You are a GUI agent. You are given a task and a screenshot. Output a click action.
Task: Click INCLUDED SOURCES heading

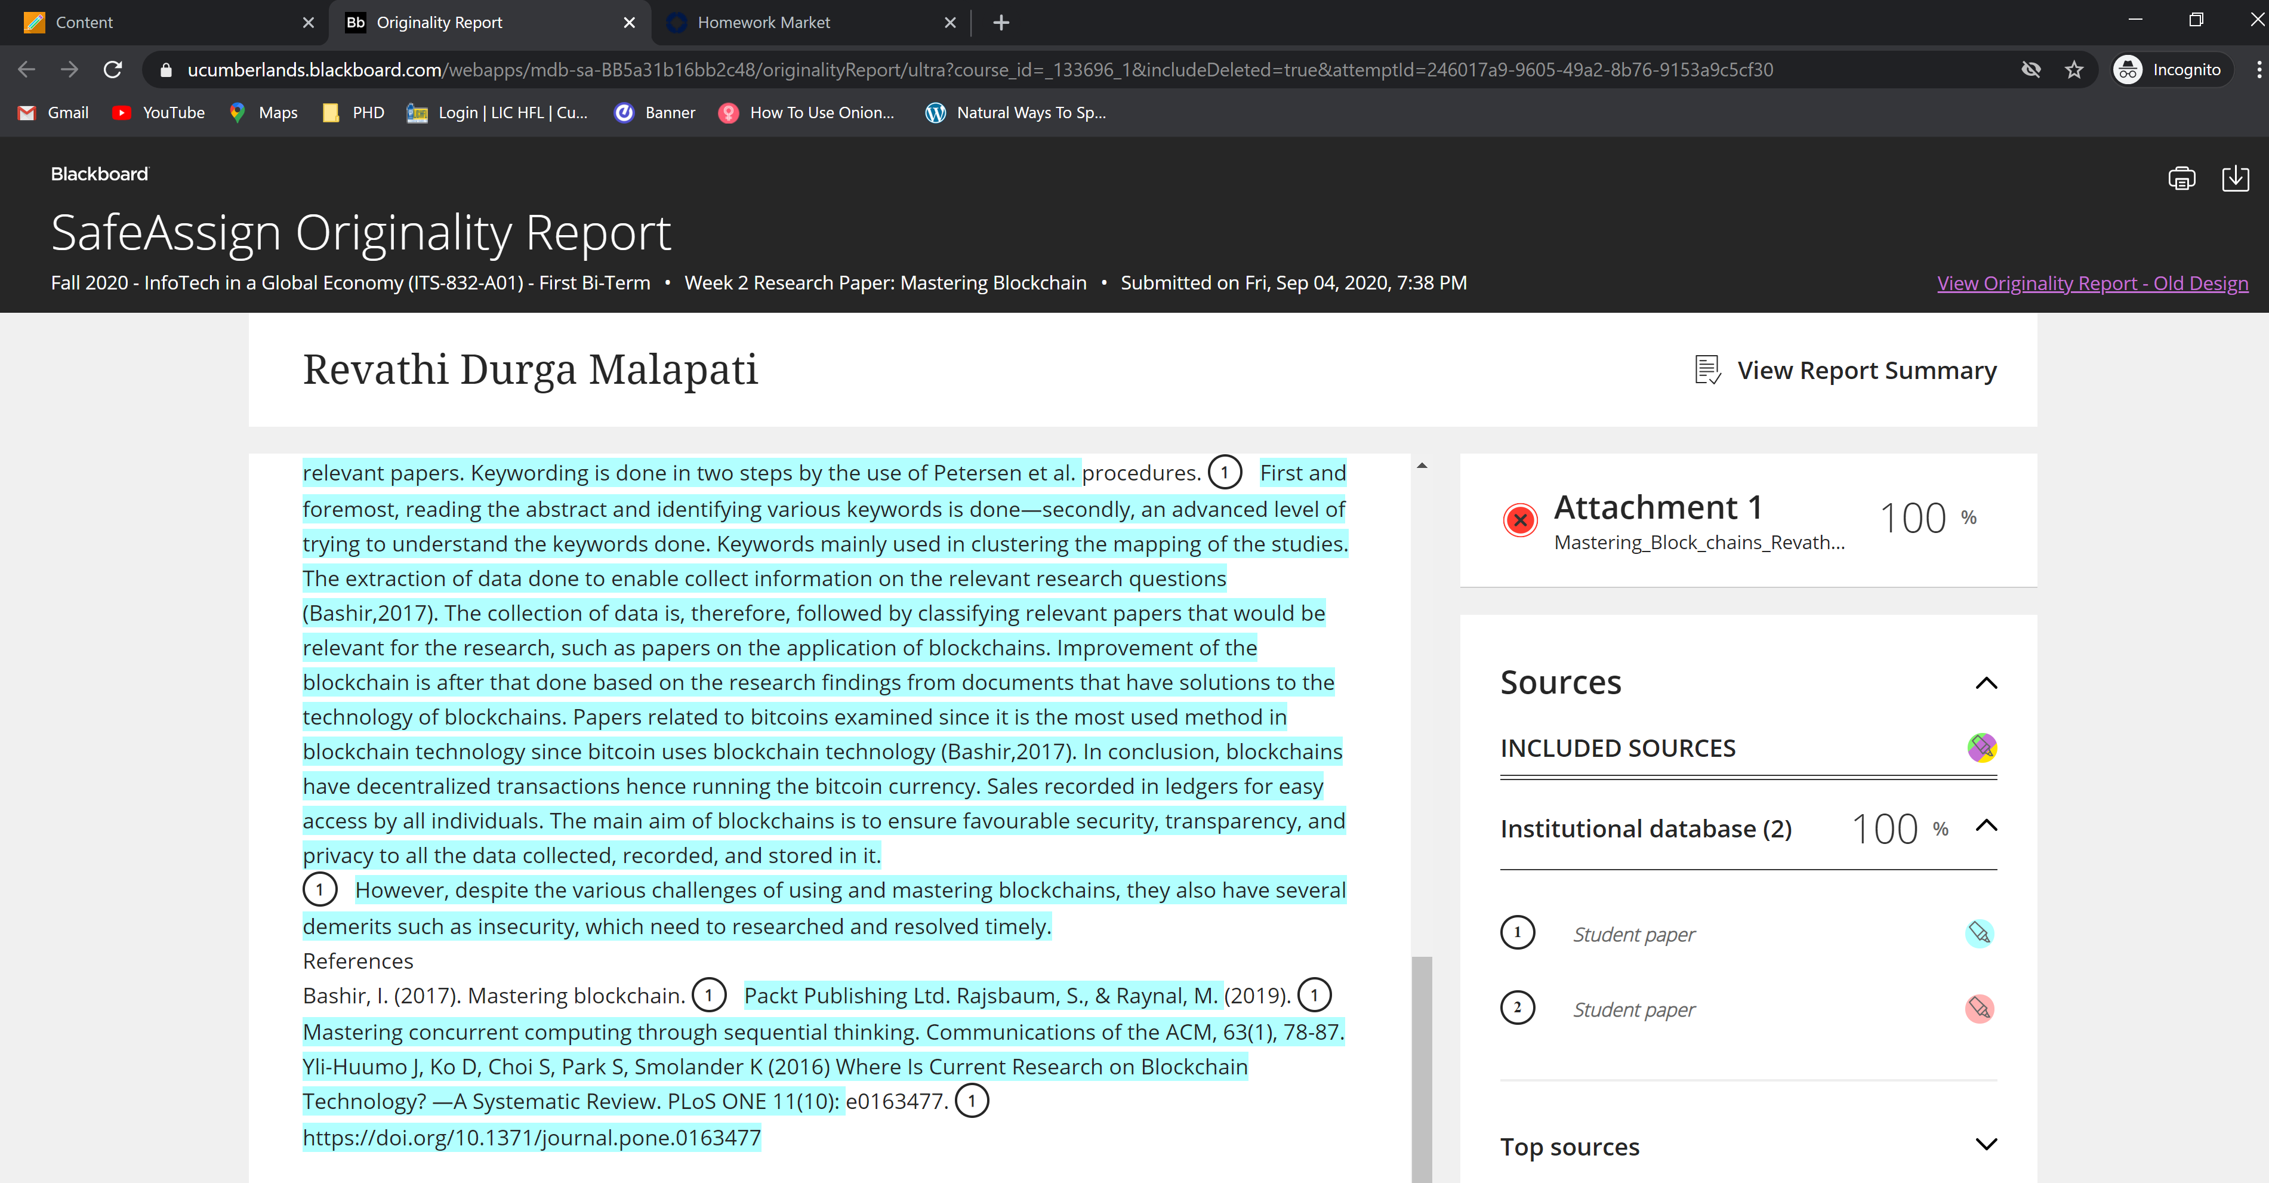(x=1617, y=748)
